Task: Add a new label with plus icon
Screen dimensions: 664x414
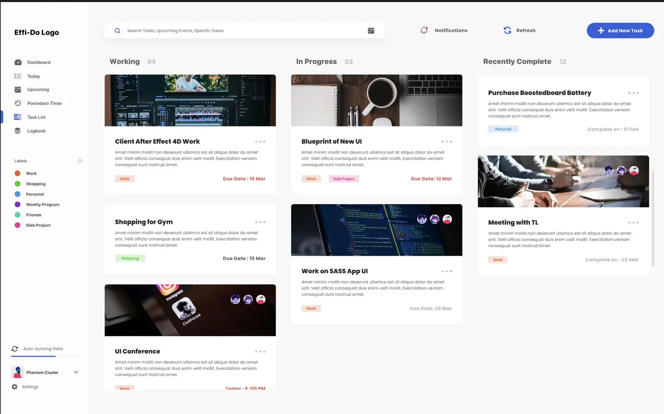Action: (x=80, y=161)
